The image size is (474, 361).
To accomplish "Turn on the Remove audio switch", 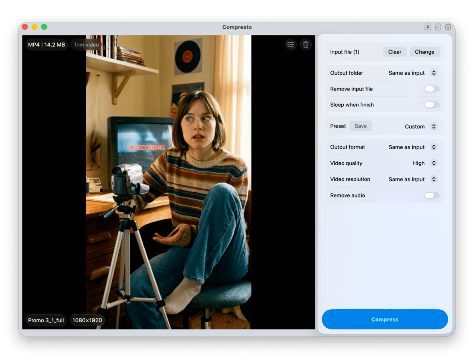I will pyautogui.click(x=432, y=195).
